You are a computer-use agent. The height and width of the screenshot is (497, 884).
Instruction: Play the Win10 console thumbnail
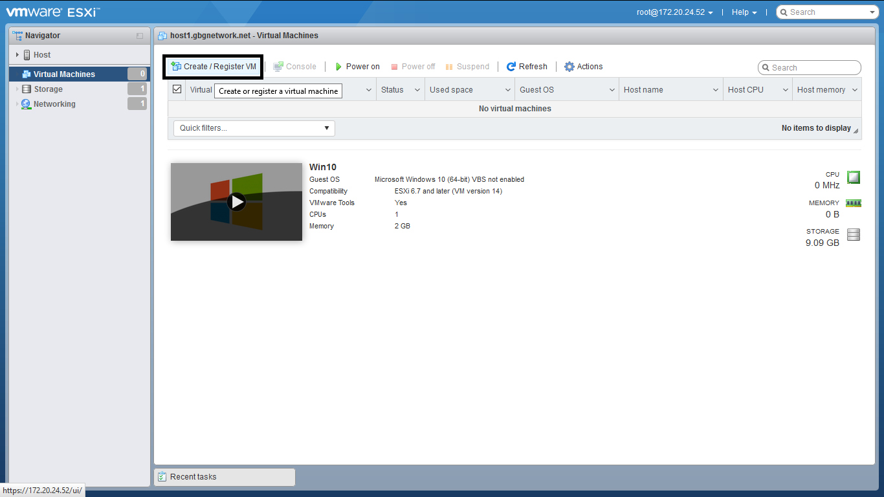tap(237, 202)
